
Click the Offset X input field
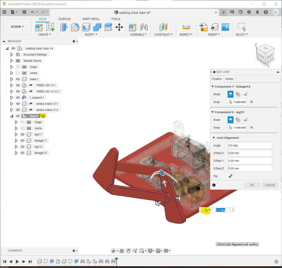coord(250,153)
